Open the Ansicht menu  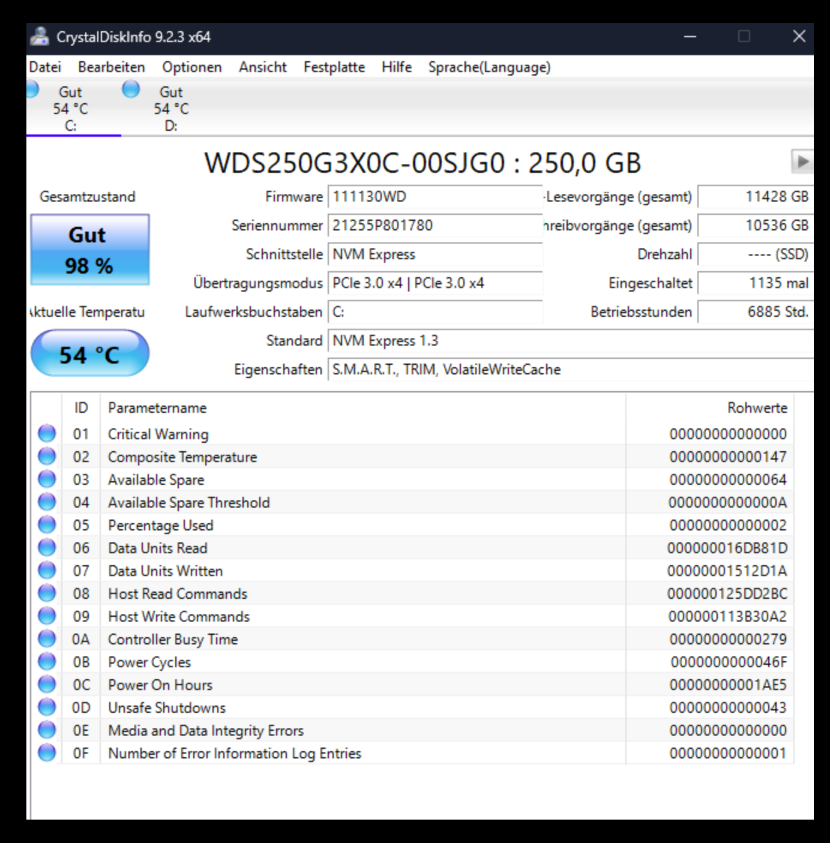pos(263,67)
